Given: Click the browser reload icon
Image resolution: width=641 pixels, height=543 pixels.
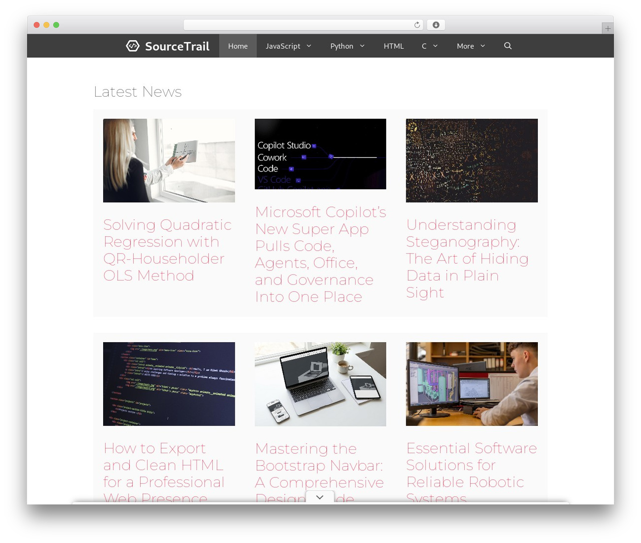Looking at the screenshot, I should [x=417, y=25].
